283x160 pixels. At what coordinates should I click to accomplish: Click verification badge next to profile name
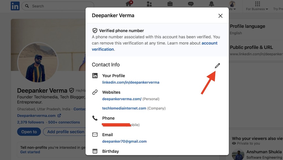[x=72, y=90]
